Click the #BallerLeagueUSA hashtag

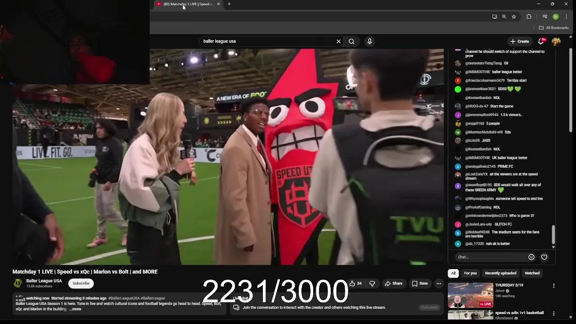124,298
